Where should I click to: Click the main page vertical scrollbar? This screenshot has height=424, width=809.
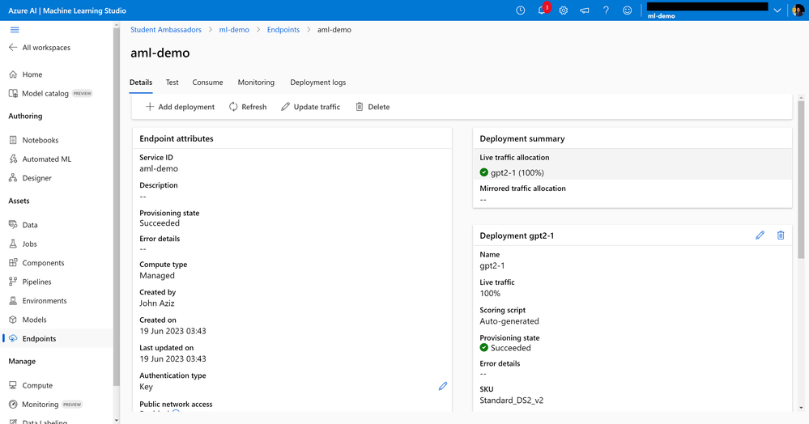801,179
